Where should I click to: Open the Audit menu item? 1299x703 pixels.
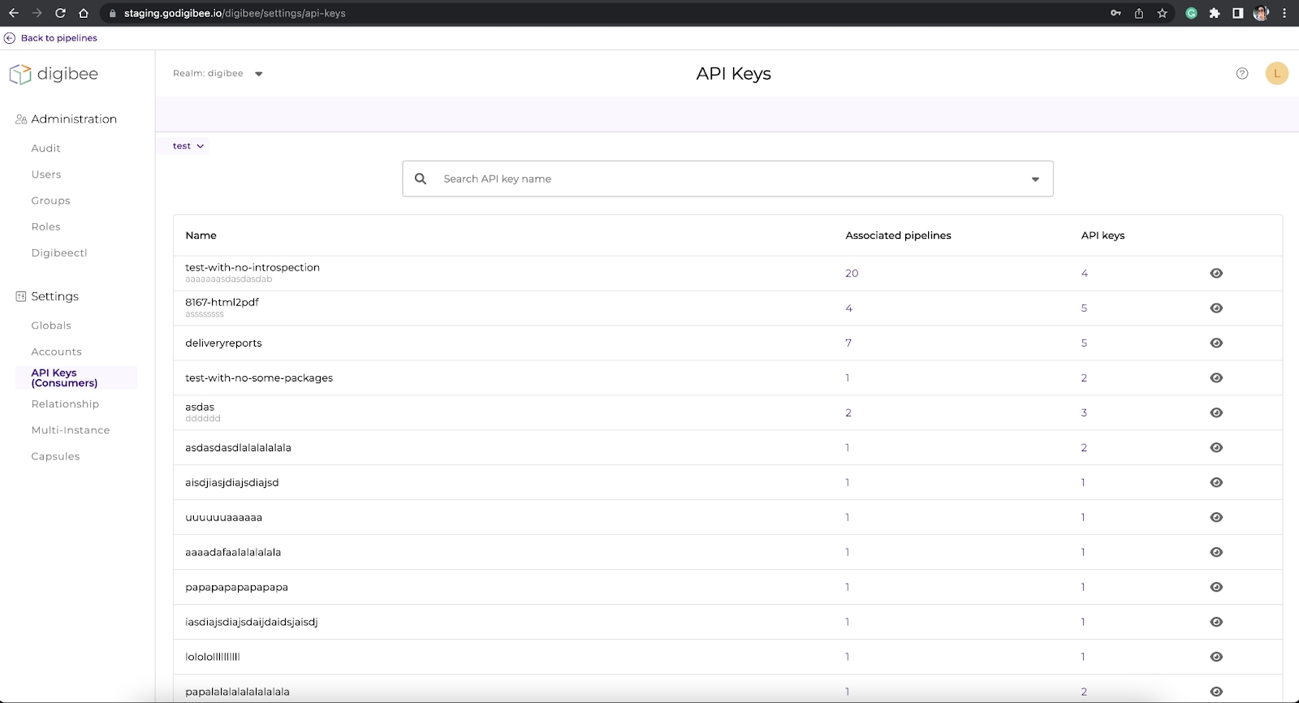click(46, 149)
